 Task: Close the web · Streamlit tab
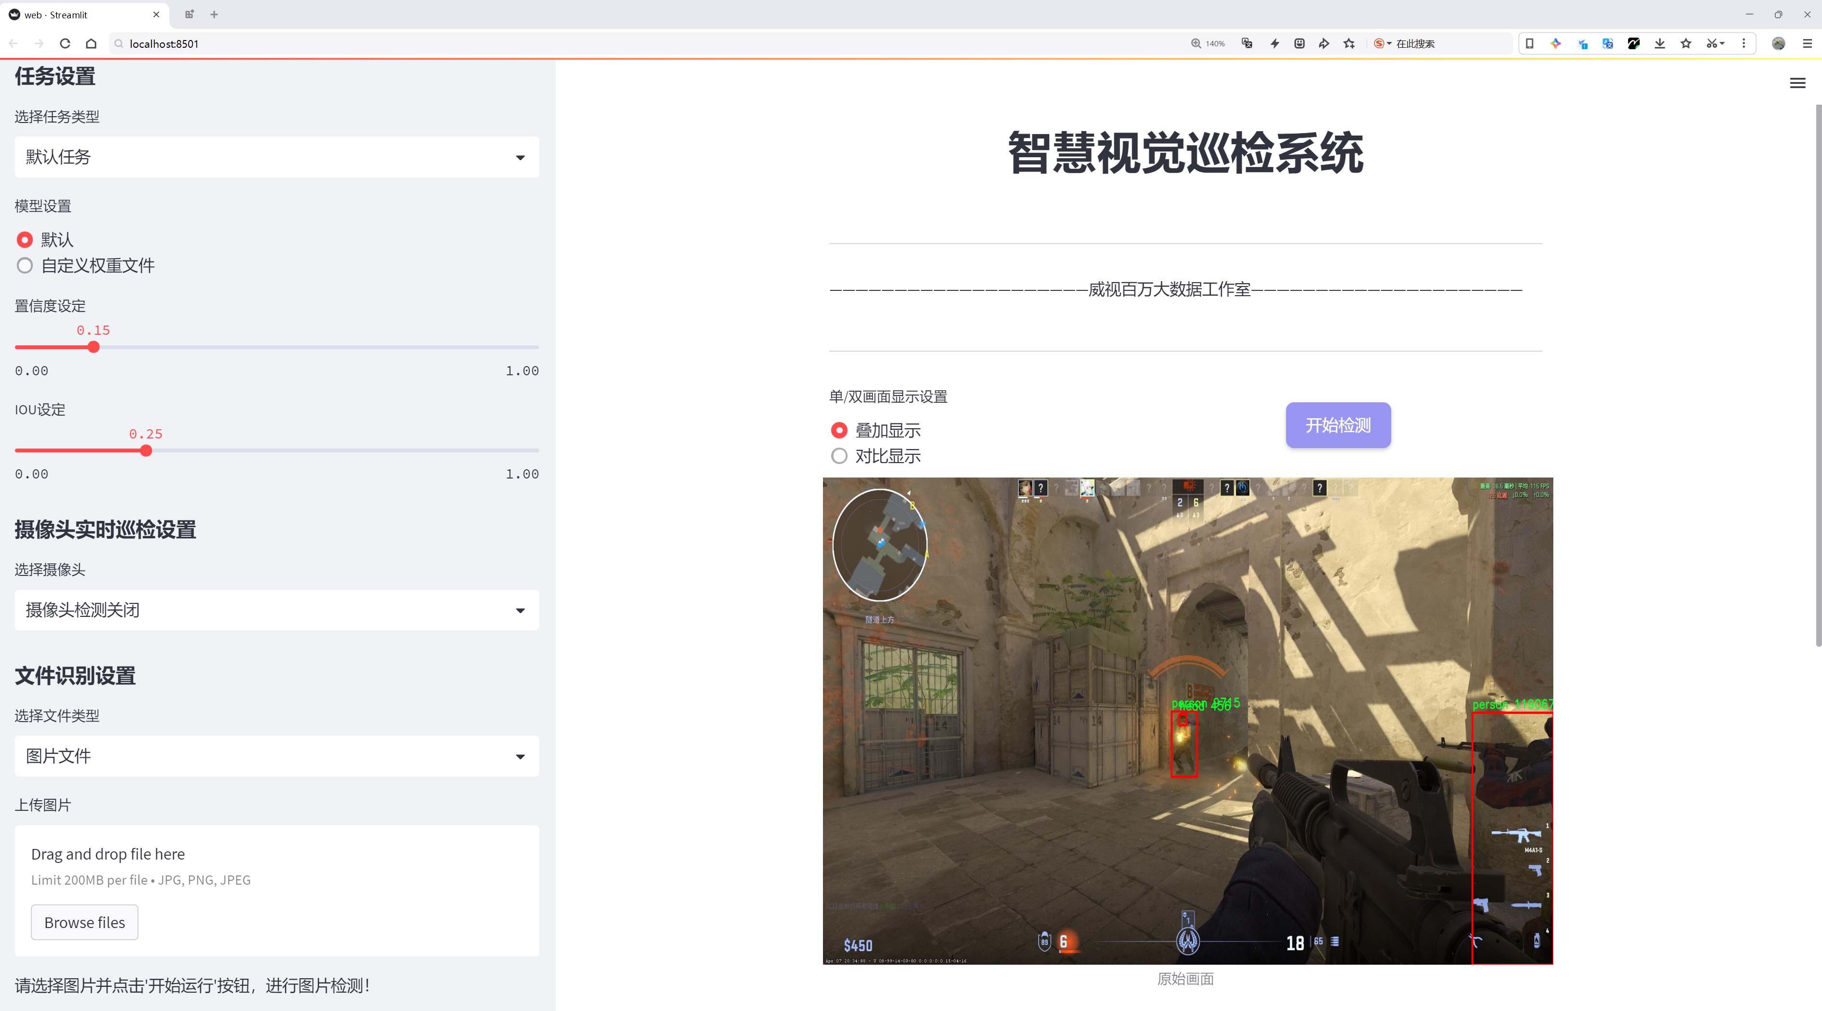[156, 14]
